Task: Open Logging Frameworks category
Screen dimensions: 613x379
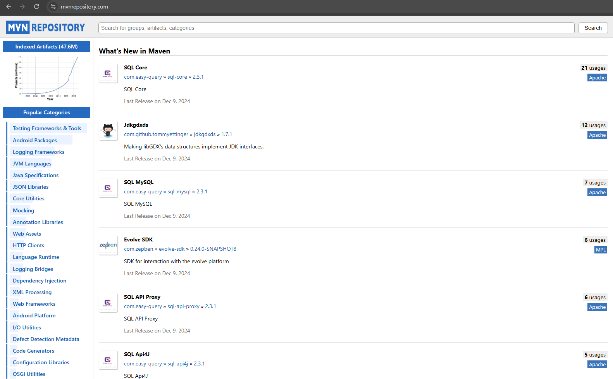Action: pos(39,152)
